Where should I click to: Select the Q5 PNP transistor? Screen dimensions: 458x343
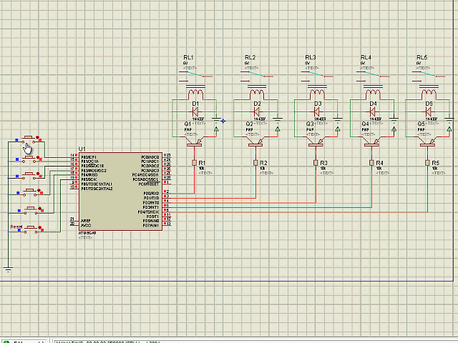click(428, 142)
